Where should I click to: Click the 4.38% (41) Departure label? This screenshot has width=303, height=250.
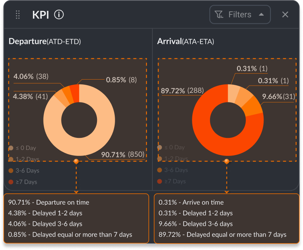coord(31,96)
